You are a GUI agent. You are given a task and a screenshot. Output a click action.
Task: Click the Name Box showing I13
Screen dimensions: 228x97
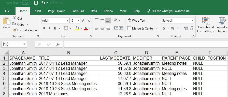pos(14,44)
